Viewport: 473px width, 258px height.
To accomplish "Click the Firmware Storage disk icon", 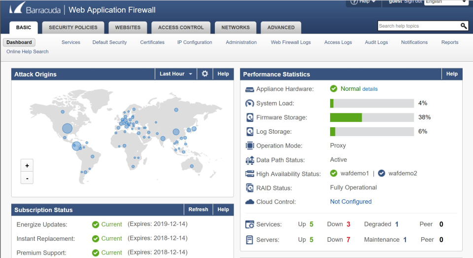I will [x=250, y=117].
